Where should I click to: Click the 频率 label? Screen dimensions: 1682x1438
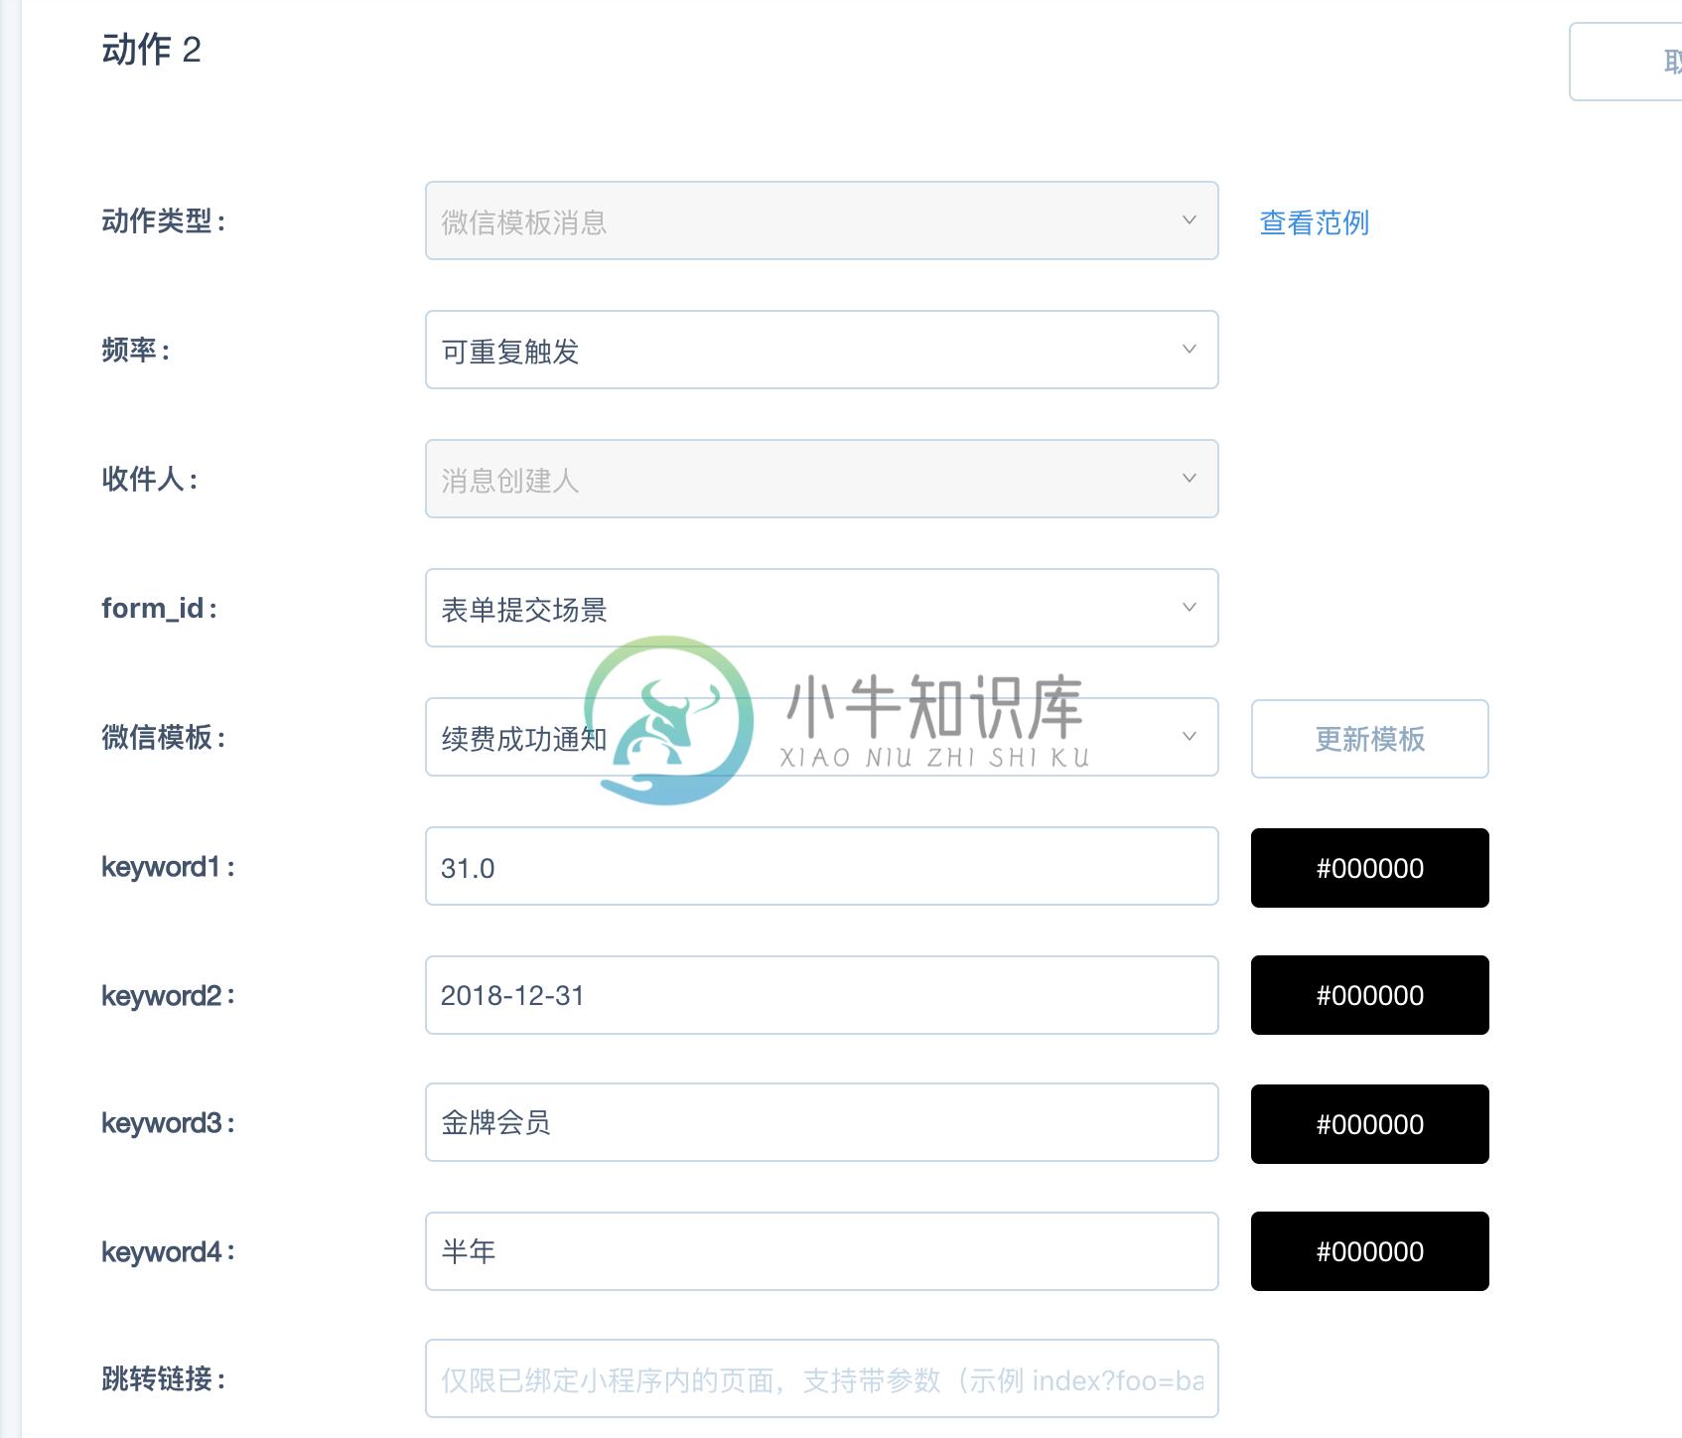[x=136, y=350]
